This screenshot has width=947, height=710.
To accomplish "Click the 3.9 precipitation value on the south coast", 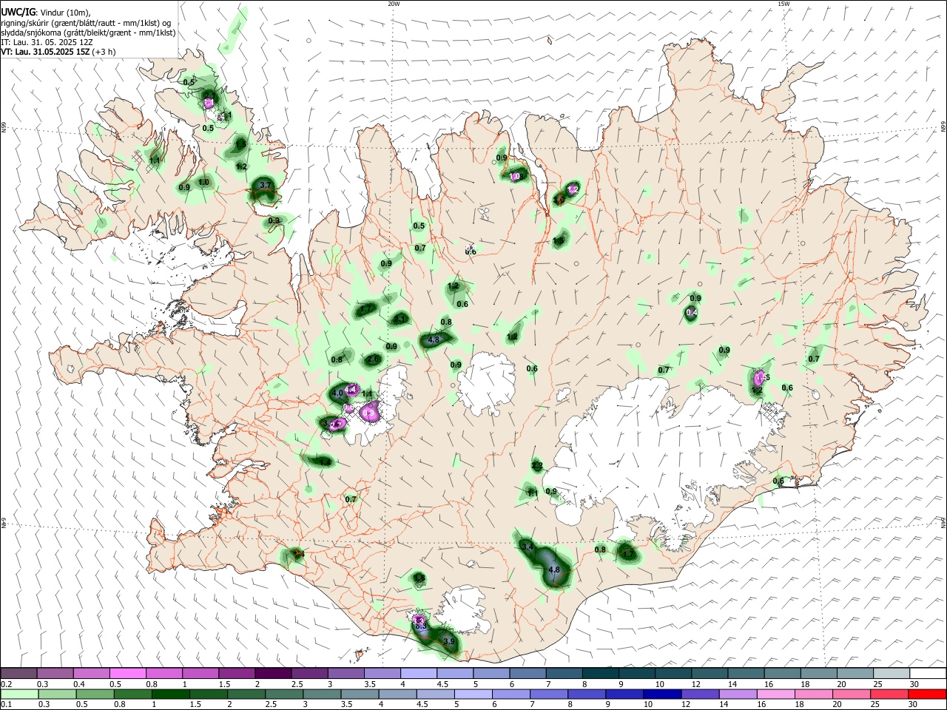I will (448, 640).
